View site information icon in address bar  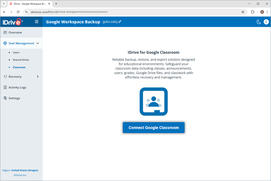coord(26,12)
